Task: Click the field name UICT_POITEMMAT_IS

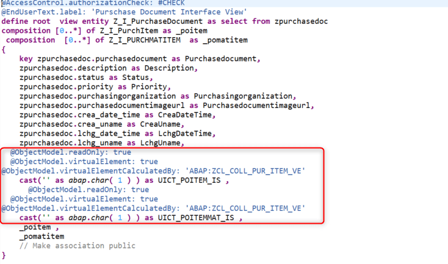Action: (196, 218)
